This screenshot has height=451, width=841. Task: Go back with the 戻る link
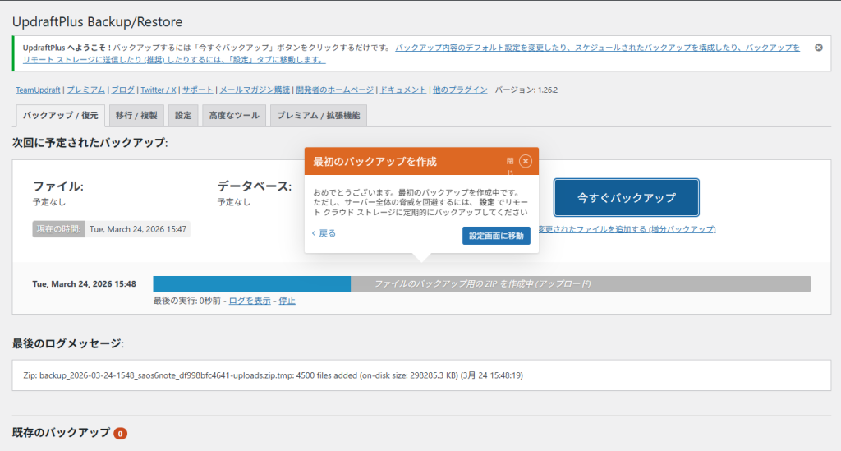point(324,233)
